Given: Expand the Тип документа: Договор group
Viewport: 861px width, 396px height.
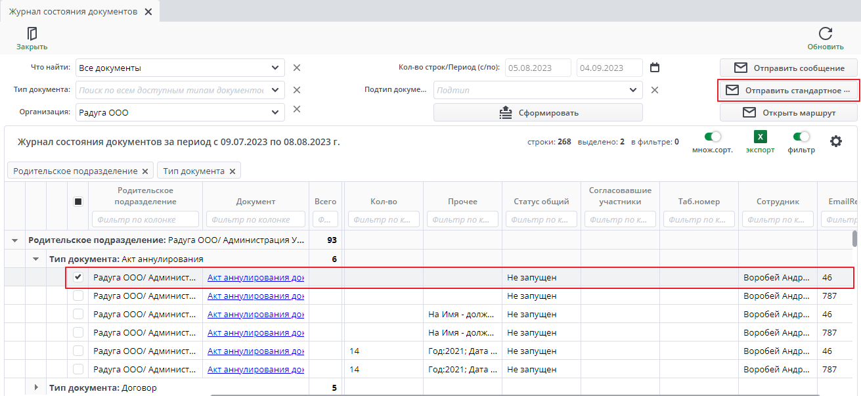Looking at the screenshot, I should pyautogui.click(x=36, y=387).
